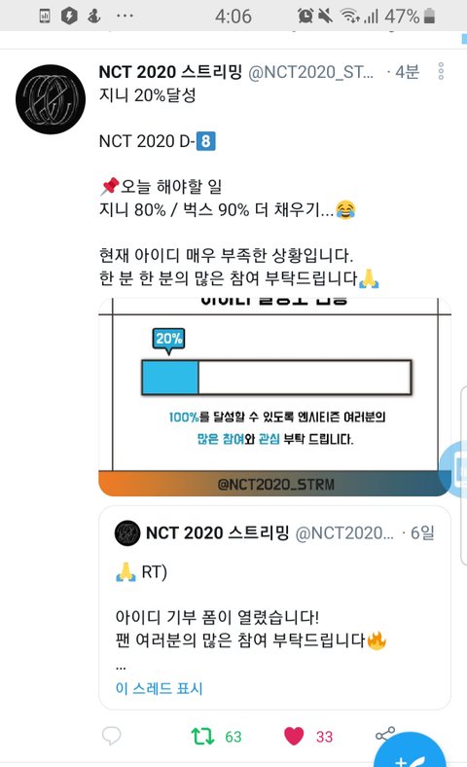The height and width of the screenshot is (767, 467).
Task: Tap '이 스레드 표시' show thread link
Action: [x=159, y=688]
